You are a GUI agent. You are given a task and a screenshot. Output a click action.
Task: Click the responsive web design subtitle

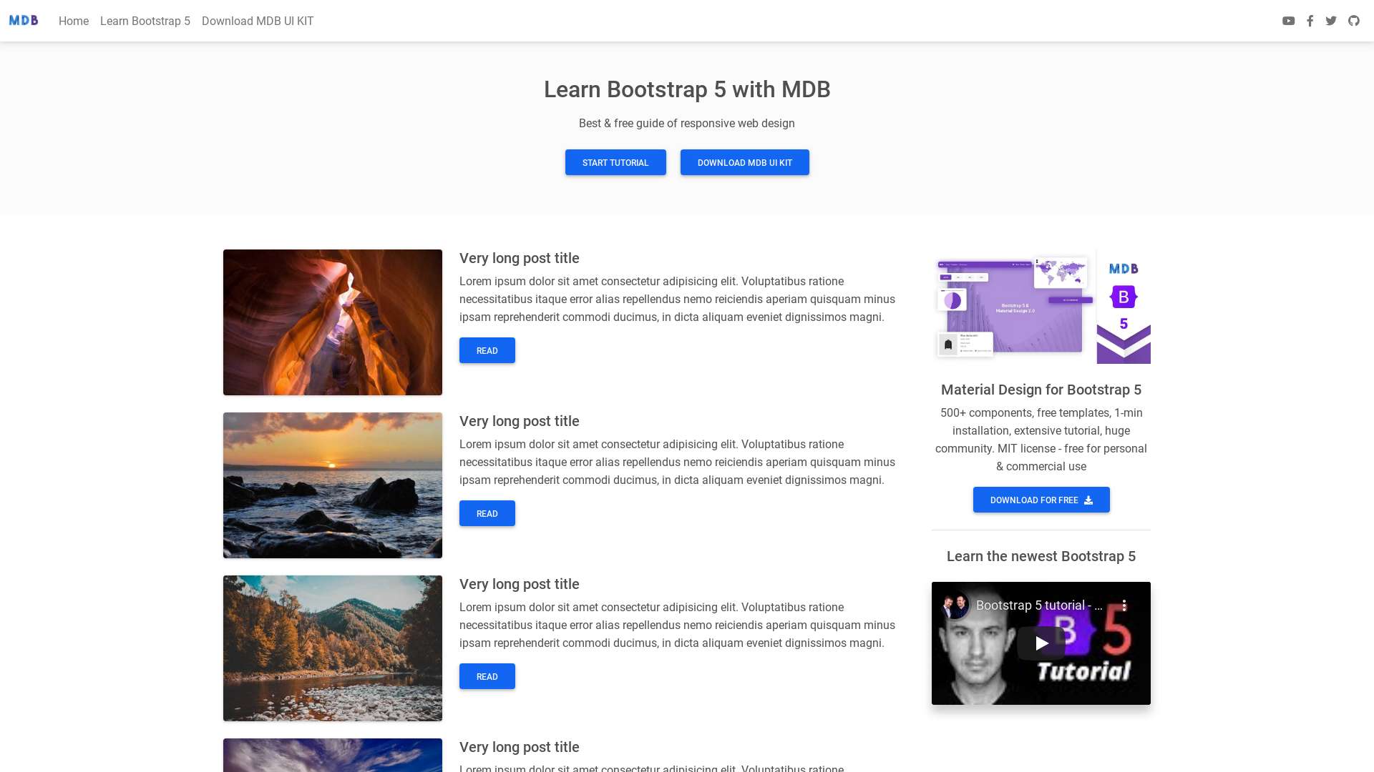(x=687, y=123)
